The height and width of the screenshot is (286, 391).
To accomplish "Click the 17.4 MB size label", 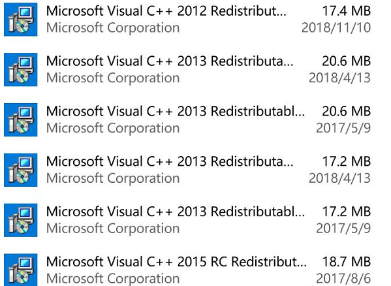I will 347,11.
